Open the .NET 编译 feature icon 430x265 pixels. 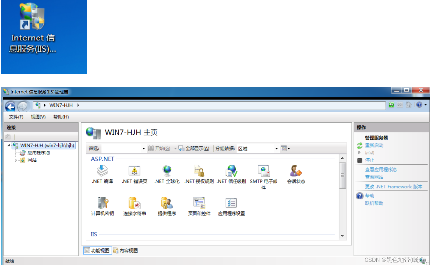coord(102,174)
